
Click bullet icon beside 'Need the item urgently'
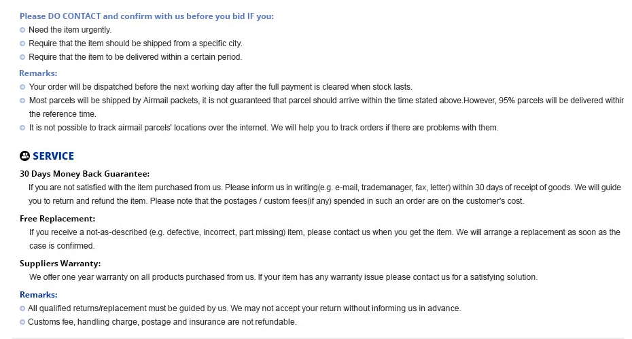click(x=22, y=30)
